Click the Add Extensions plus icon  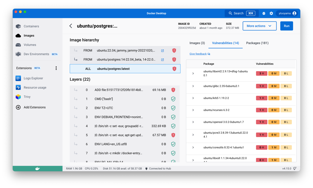point(18,107)
